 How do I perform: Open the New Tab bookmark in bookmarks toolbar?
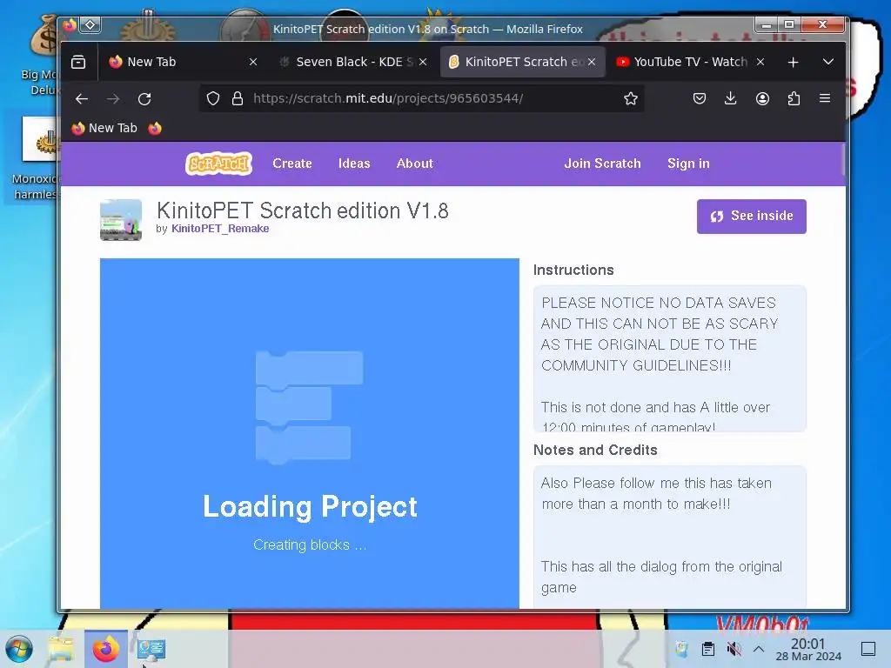click(x=104, y=129)
